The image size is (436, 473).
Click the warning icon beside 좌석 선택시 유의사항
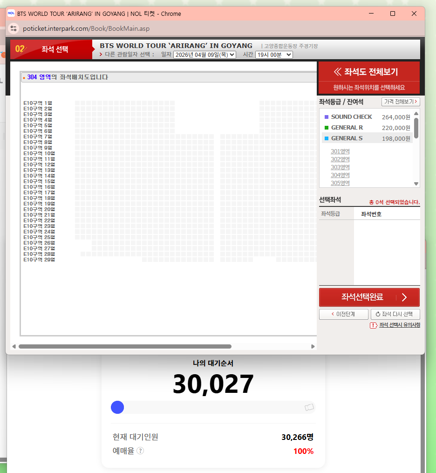[373, 325]
